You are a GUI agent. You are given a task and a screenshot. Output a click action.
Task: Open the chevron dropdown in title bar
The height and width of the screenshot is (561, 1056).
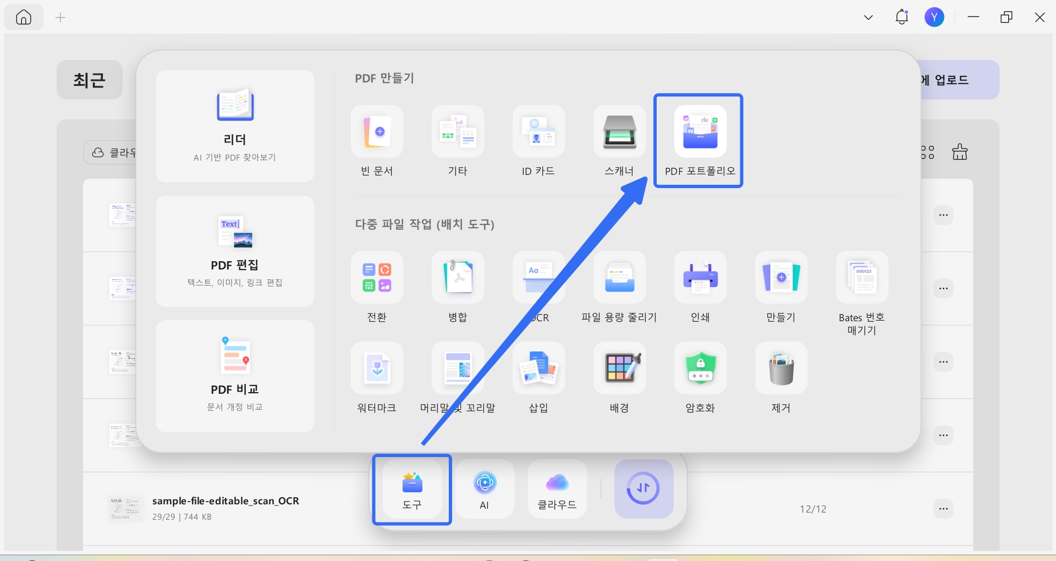click(868, 17)
